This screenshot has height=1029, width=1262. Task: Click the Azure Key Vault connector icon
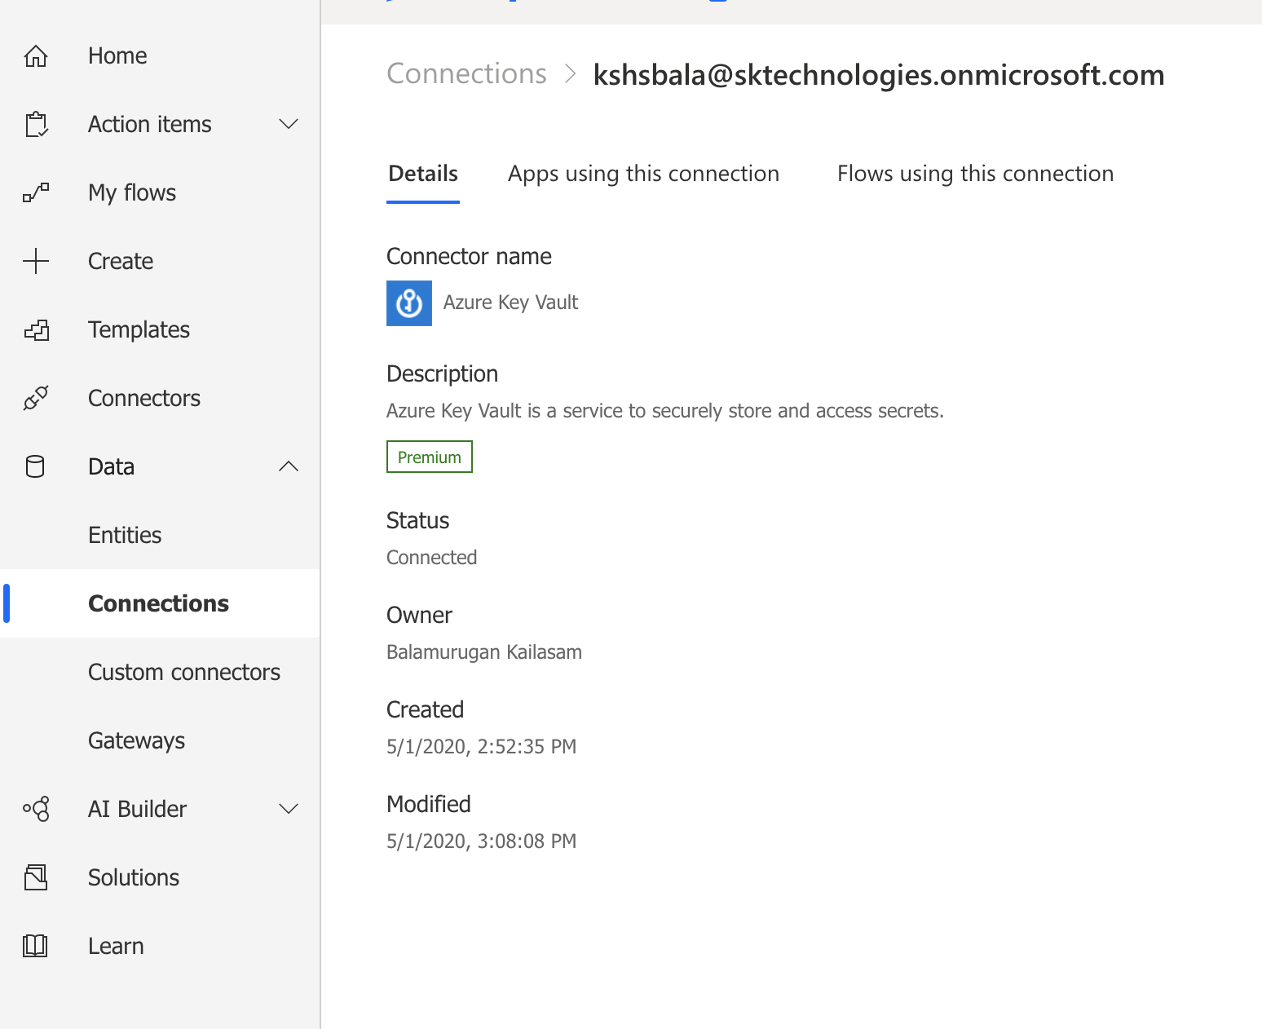409,303
